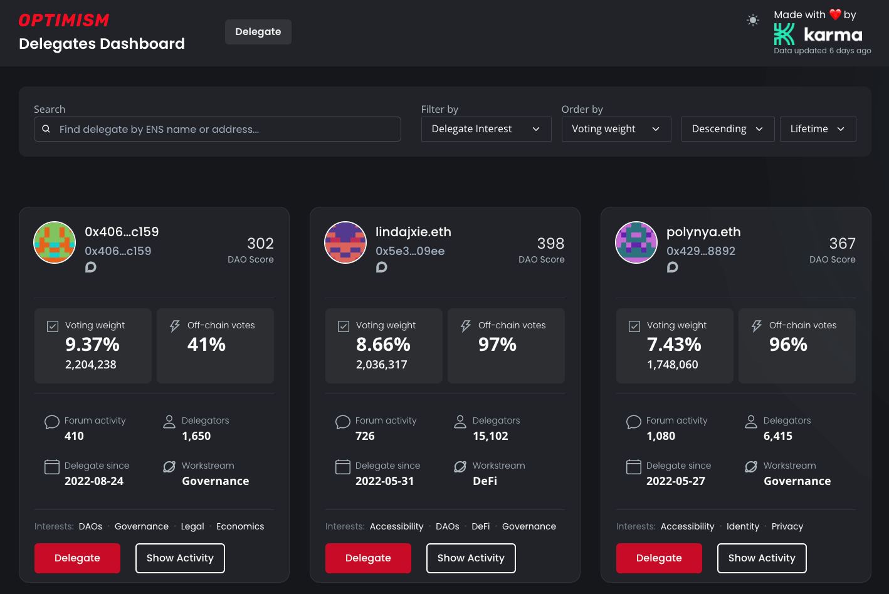The image size is (889, 594).
Task: Click the magnifying glass icon in the search bar
Action: (46, 128)
